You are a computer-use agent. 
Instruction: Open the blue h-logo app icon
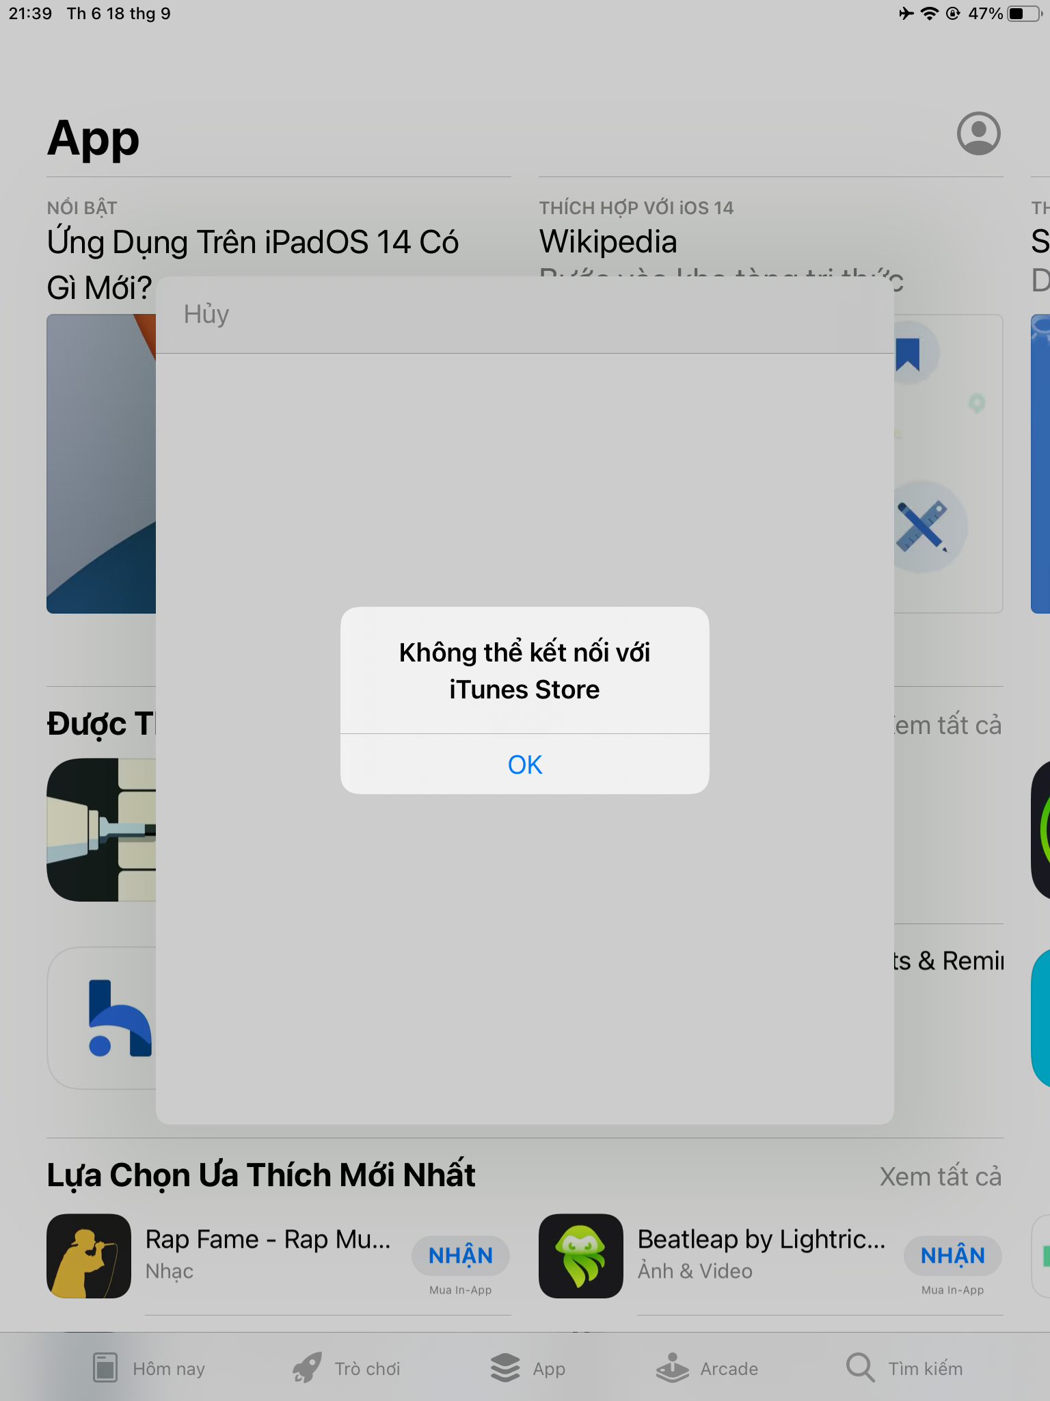pos(101,1018)
